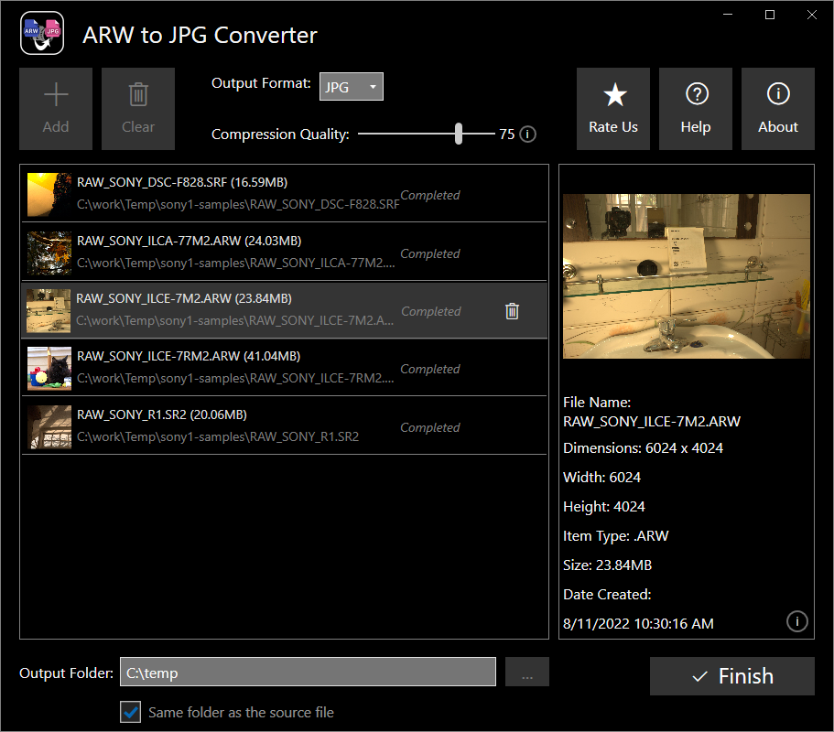This screenshot has height=732, width=834.
Task: Uncheck Same folder as the source file
Action: tap(131, 712)
